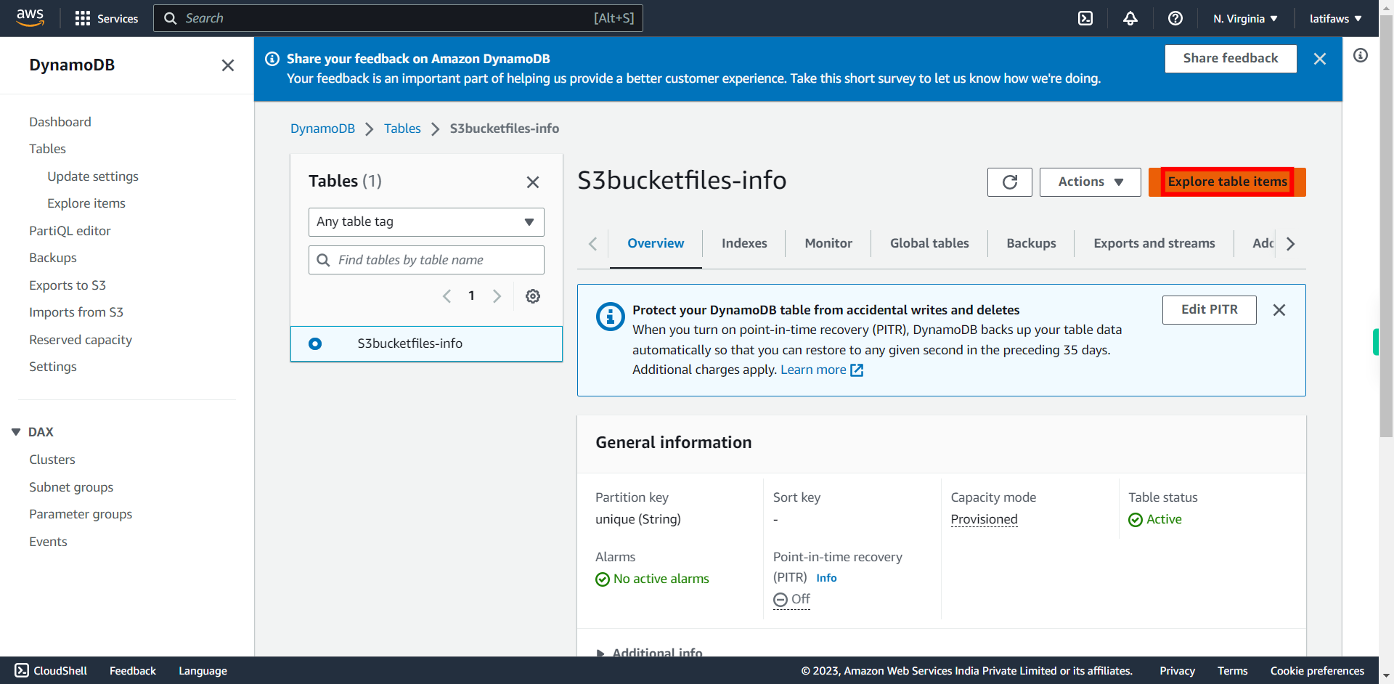Expand Additional info section

[x=600, y=654]
